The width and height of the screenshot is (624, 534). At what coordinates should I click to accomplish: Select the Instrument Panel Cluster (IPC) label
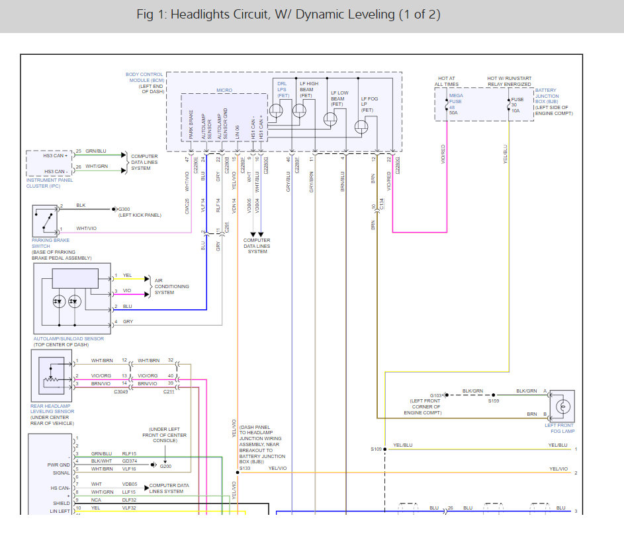(51, 183)
